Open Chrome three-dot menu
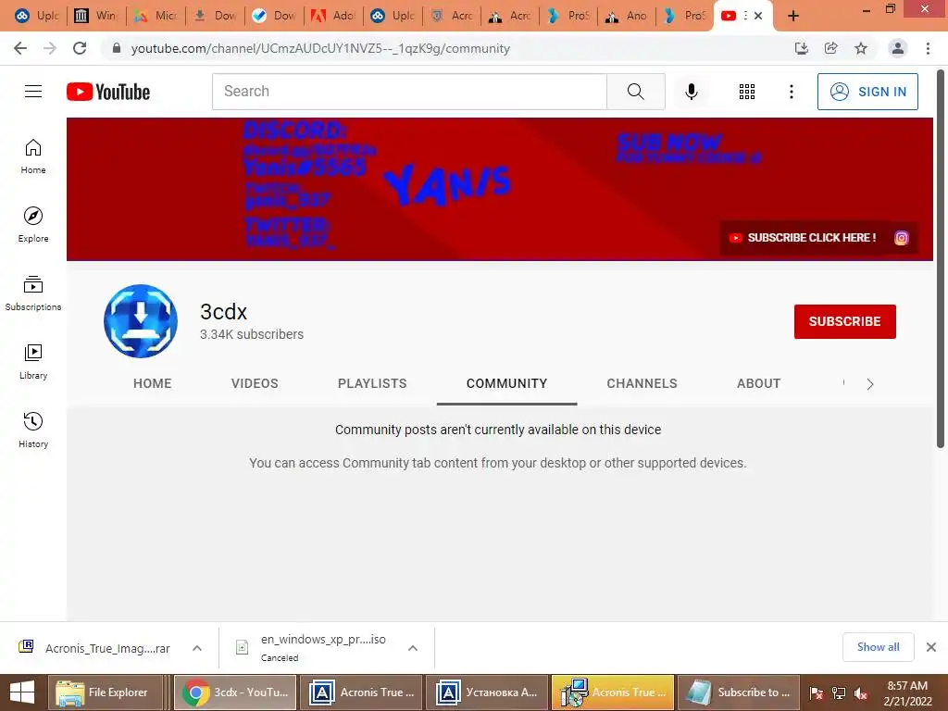The image size is (948, 711). (x=928, y=48)
